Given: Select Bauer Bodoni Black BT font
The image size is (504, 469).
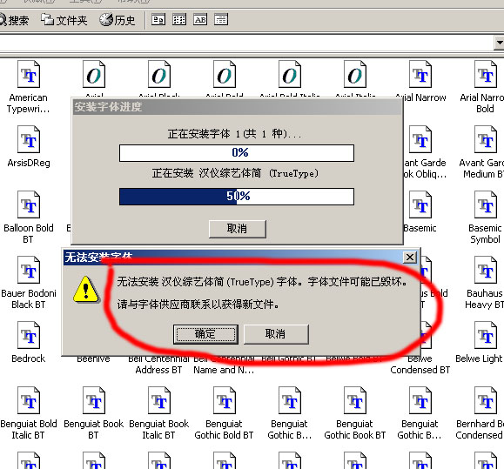Looking at the screenshot, I should click(28, 270).
